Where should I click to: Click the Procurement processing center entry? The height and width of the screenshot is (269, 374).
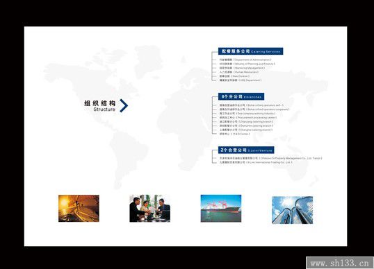click(248, 117)
